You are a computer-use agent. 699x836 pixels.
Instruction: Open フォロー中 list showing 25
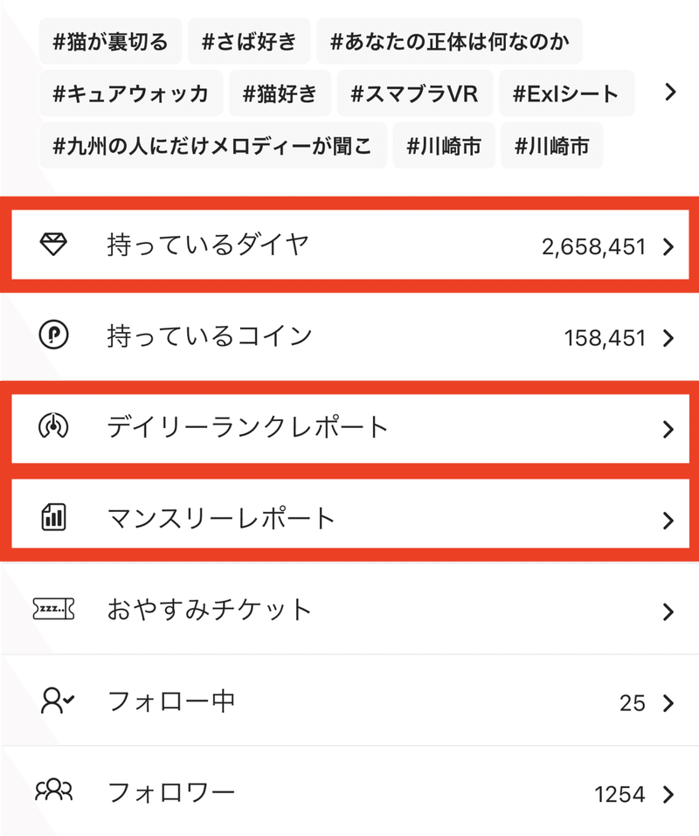[x=349, y=701]
